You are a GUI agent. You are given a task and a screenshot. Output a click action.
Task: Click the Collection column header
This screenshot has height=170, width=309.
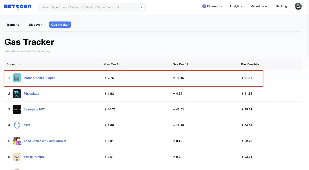(x=14, y=64)
